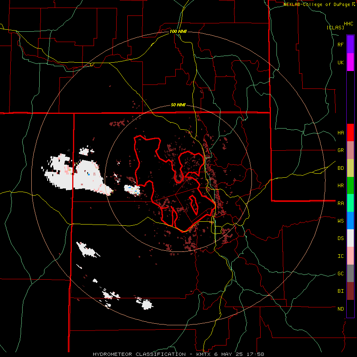This screenshot has height=357, width=357.
Task: Click the green HR legend swatch
Action: 350,186
